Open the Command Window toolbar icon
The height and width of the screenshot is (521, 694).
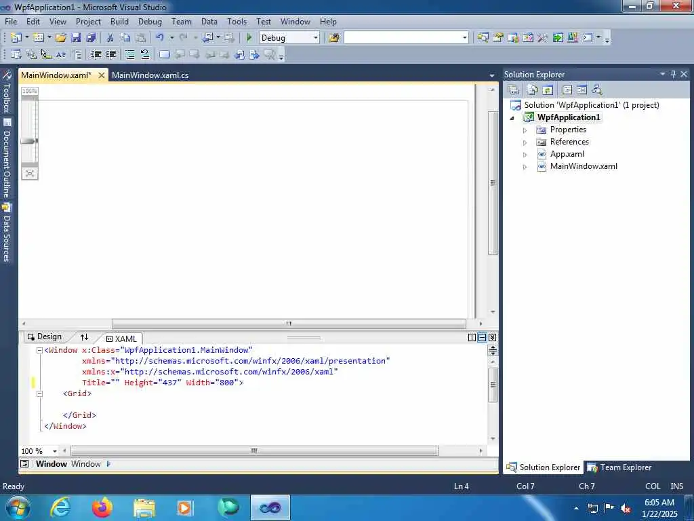click(588, 38)
